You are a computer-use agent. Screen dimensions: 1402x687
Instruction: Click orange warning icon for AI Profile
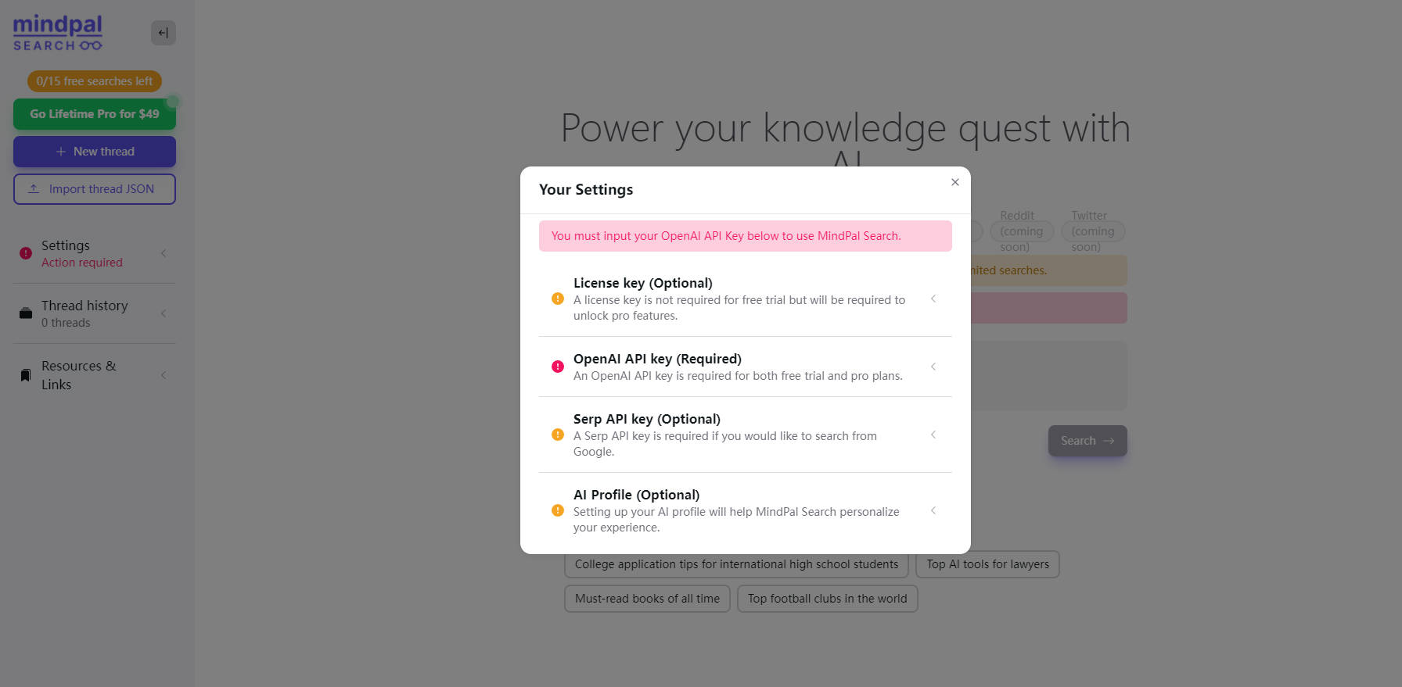[x=558, y=510]
